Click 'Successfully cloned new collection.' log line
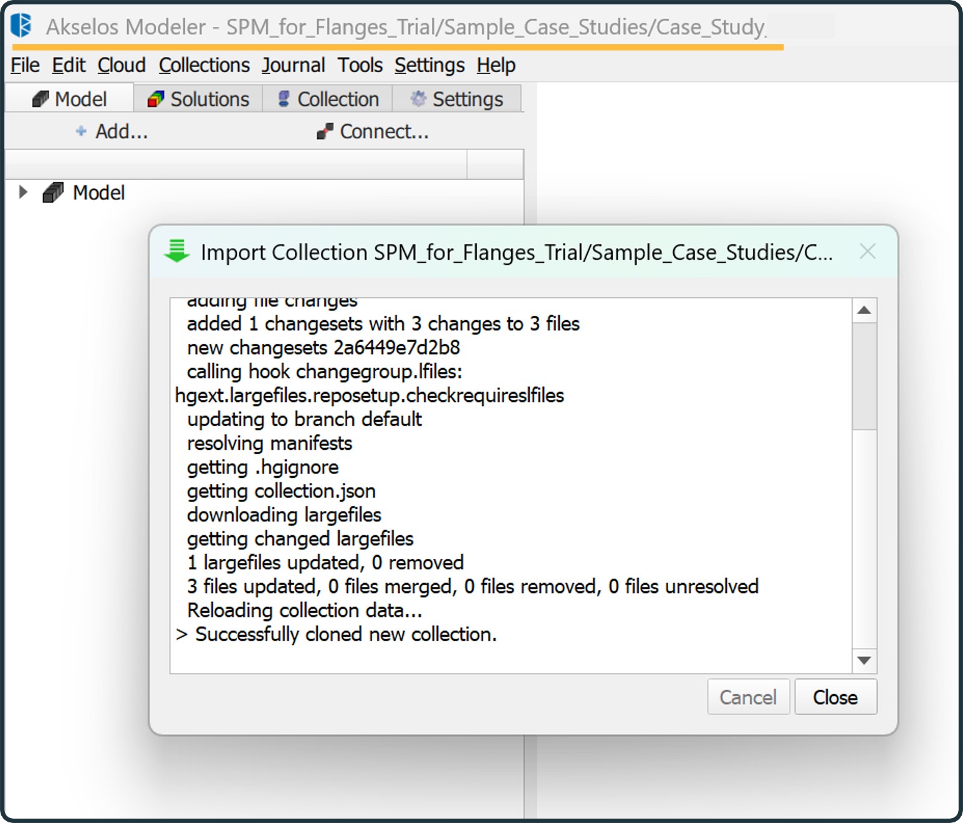 coord(337,634)
